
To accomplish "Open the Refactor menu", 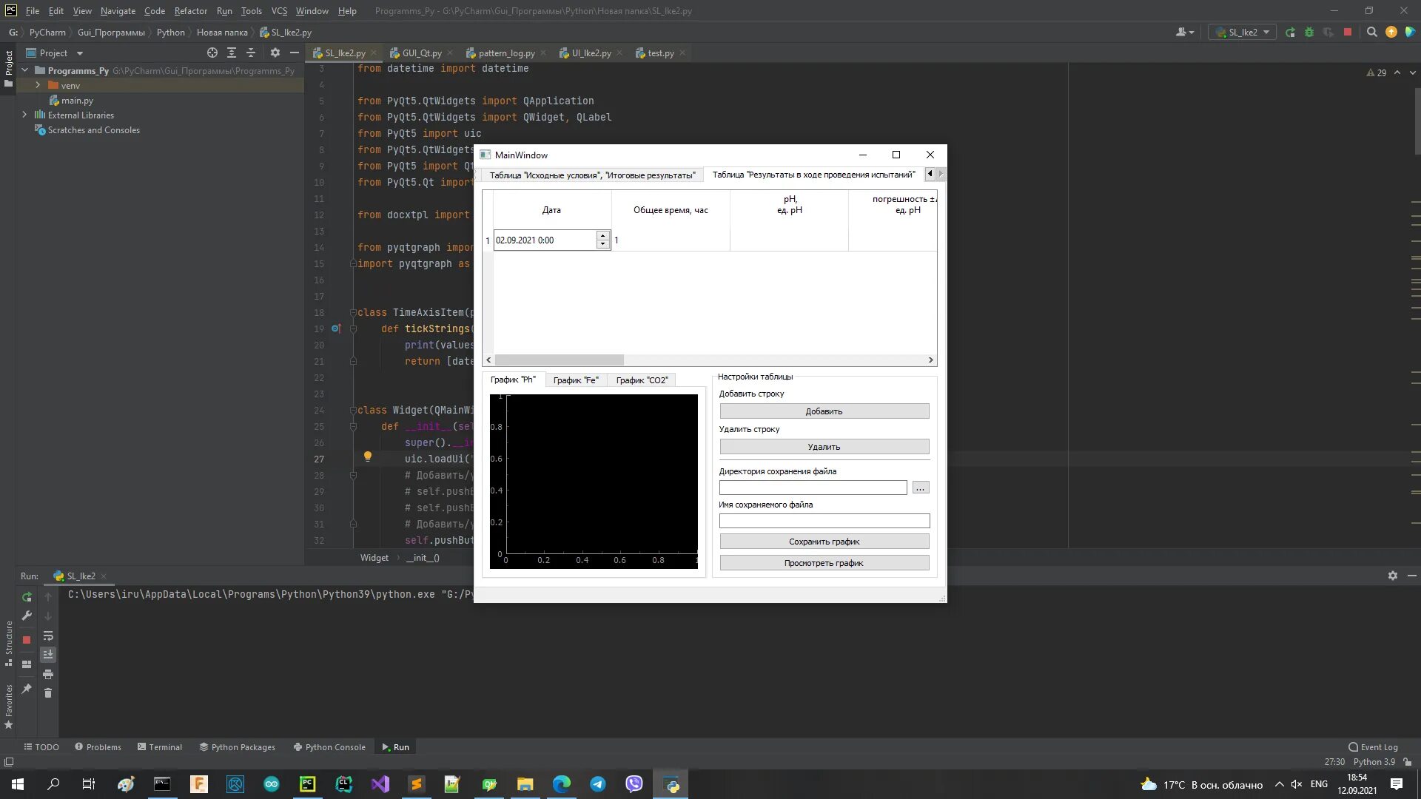I will (190, 11).
